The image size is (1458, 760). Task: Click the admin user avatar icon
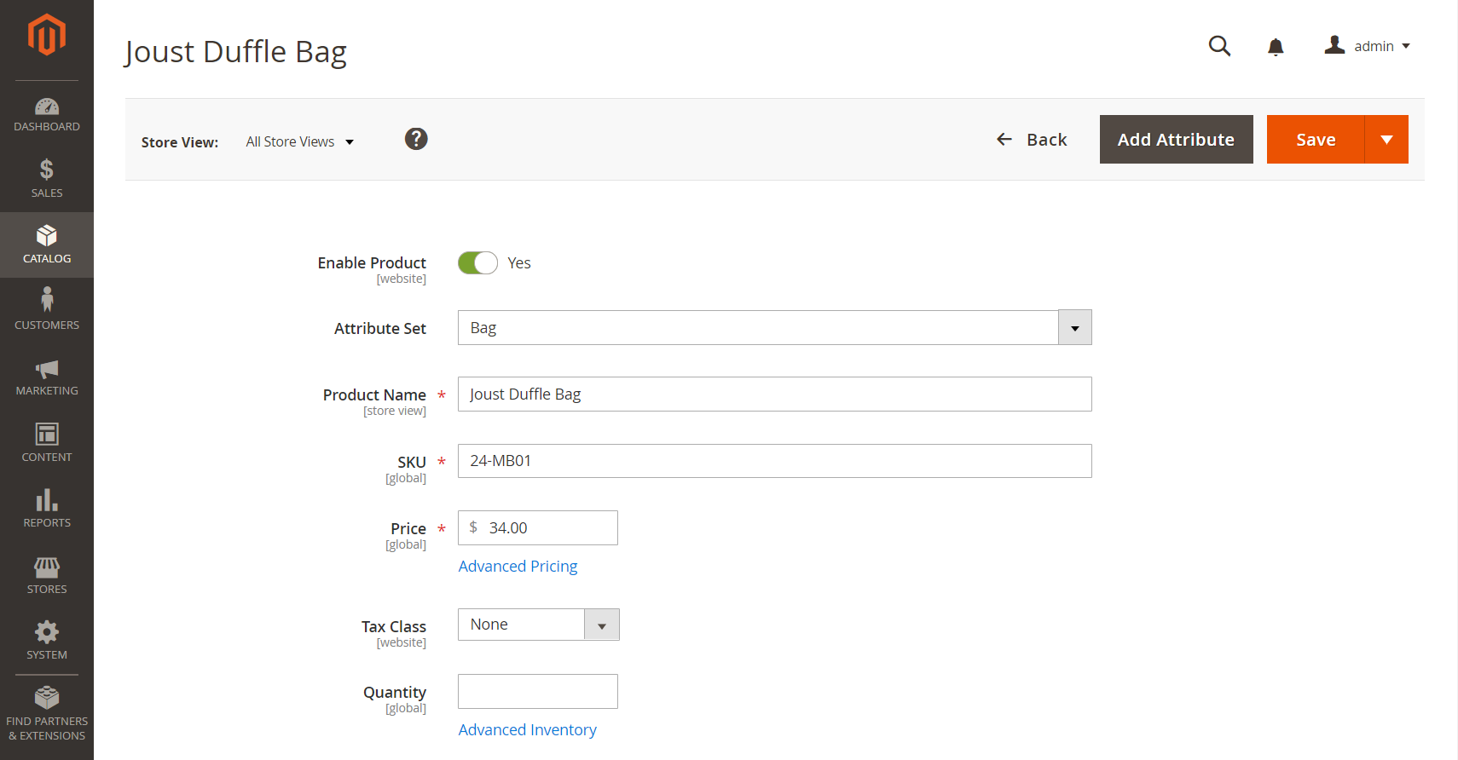pos(1334,45)
